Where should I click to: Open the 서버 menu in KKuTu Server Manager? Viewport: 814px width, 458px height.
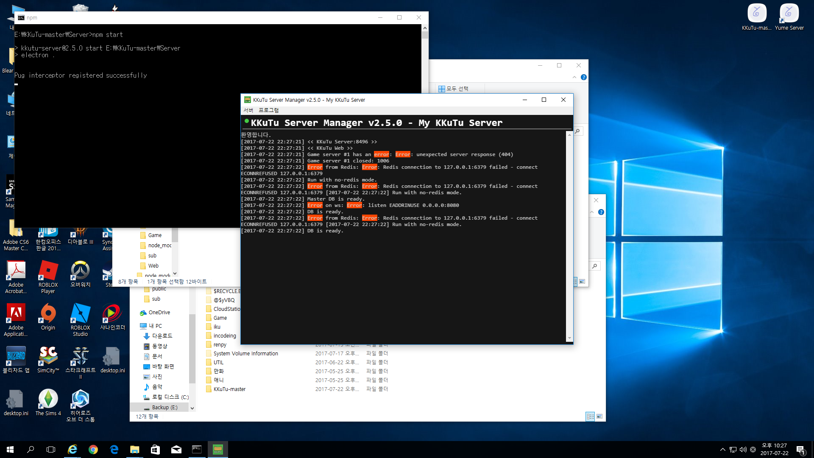pyautogui.click(x=248, y=110)
